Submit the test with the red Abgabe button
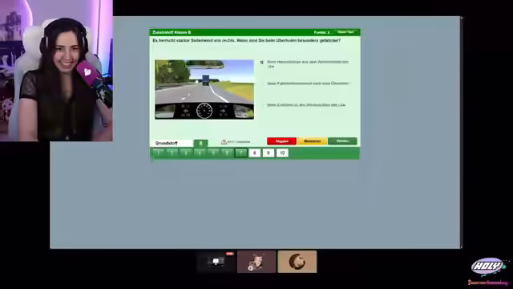This screenshot has width=513, height=289. click(281, 141)
